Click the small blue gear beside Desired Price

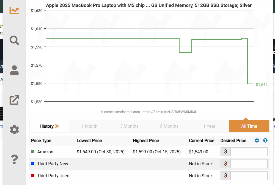click(257, 141)
